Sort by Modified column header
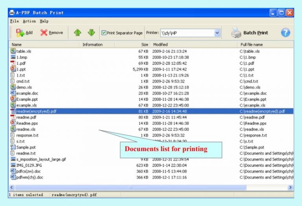 (x=193, y=45)
